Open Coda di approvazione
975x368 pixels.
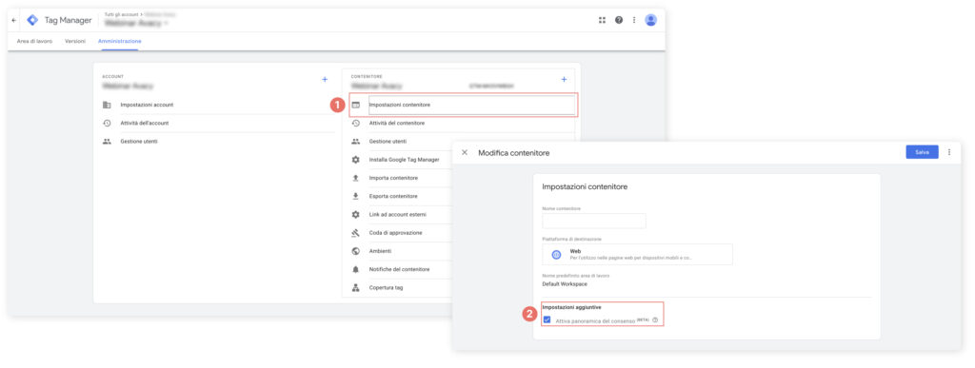(x=395, y=233)
